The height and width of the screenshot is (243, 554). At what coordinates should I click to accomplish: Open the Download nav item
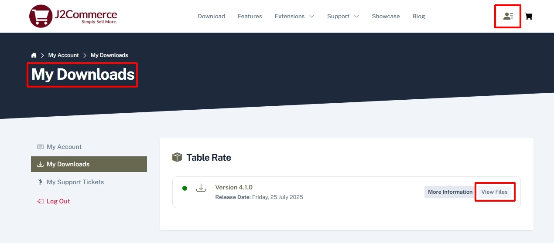[x=212, y=16]
